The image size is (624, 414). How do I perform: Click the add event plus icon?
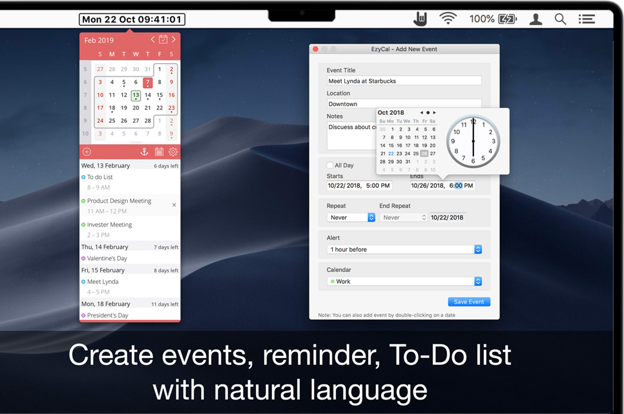coord(87,152)
